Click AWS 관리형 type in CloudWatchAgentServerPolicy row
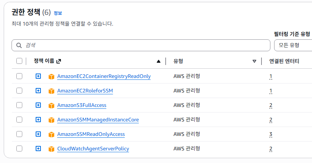Screen dimensions: 312x163 [186, 149]
